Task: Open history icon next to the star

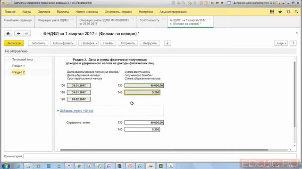Action: click(x=288, y=12)
